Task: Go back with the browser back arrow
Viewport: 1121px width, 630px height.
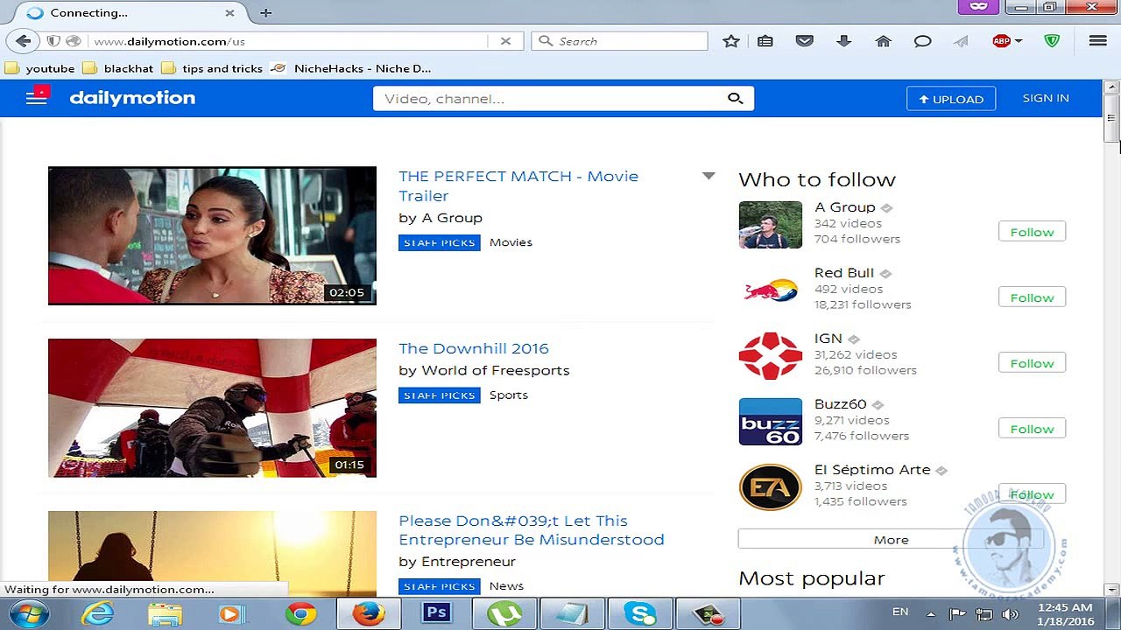Action: (24, 41)
